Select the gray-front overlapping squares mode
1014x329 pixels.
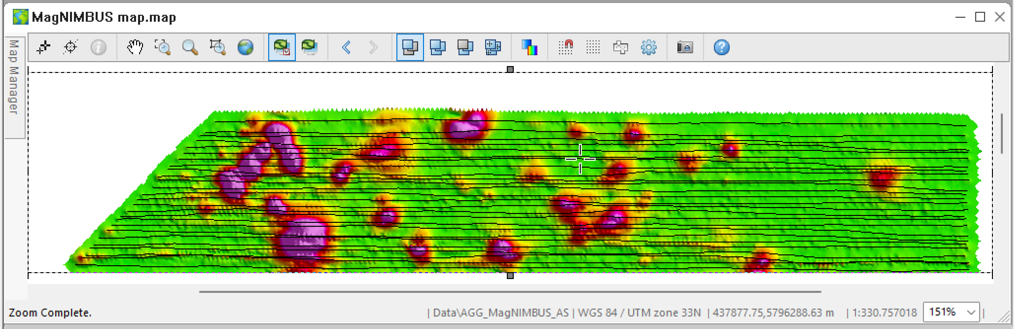click(x=465, y=47)
